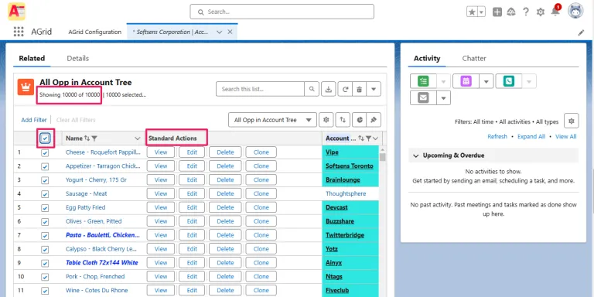Viewport: 594px width, 297px height.
Task: Open the notifications bell
Action: [555, 12]
